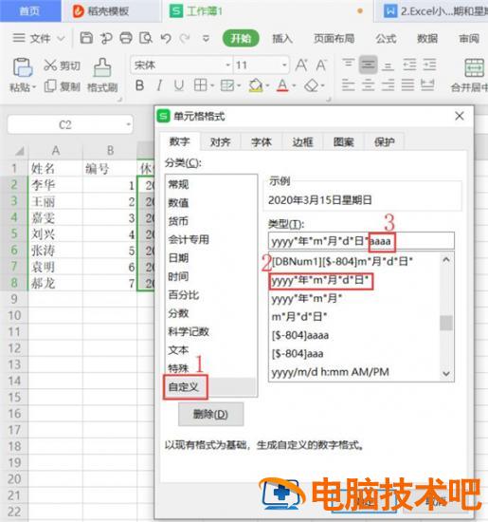This screenshot has width=488, height=522.
Task: Open the Font color dropdown arrow
Action: point(294,85)
